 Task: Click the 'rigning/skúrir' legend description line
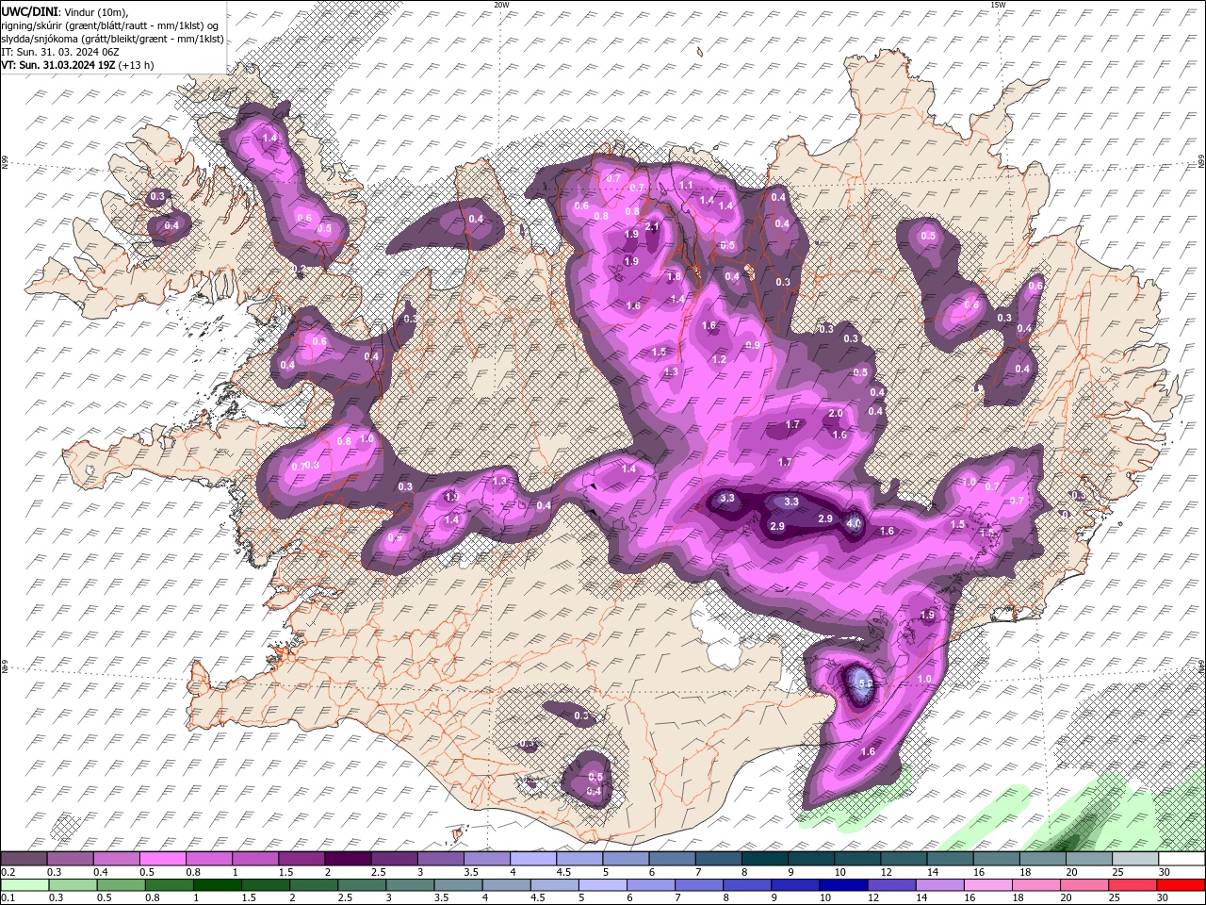tap(109, 25)
